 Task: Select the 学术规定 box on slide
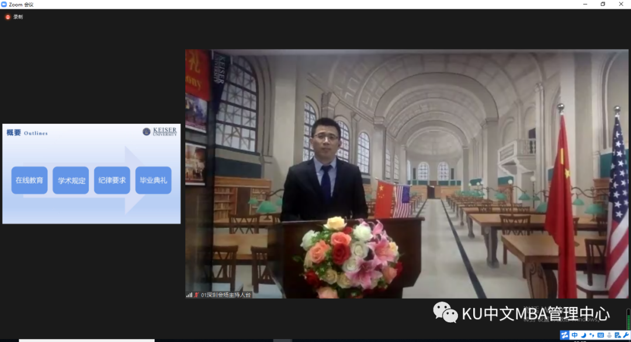tap(71, 180)
